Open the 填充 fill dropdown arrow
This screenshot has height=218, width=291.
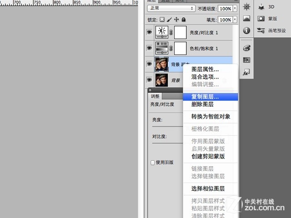tap(235, 20)
